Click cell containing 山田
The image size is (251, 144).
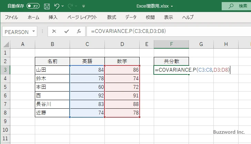52,70
